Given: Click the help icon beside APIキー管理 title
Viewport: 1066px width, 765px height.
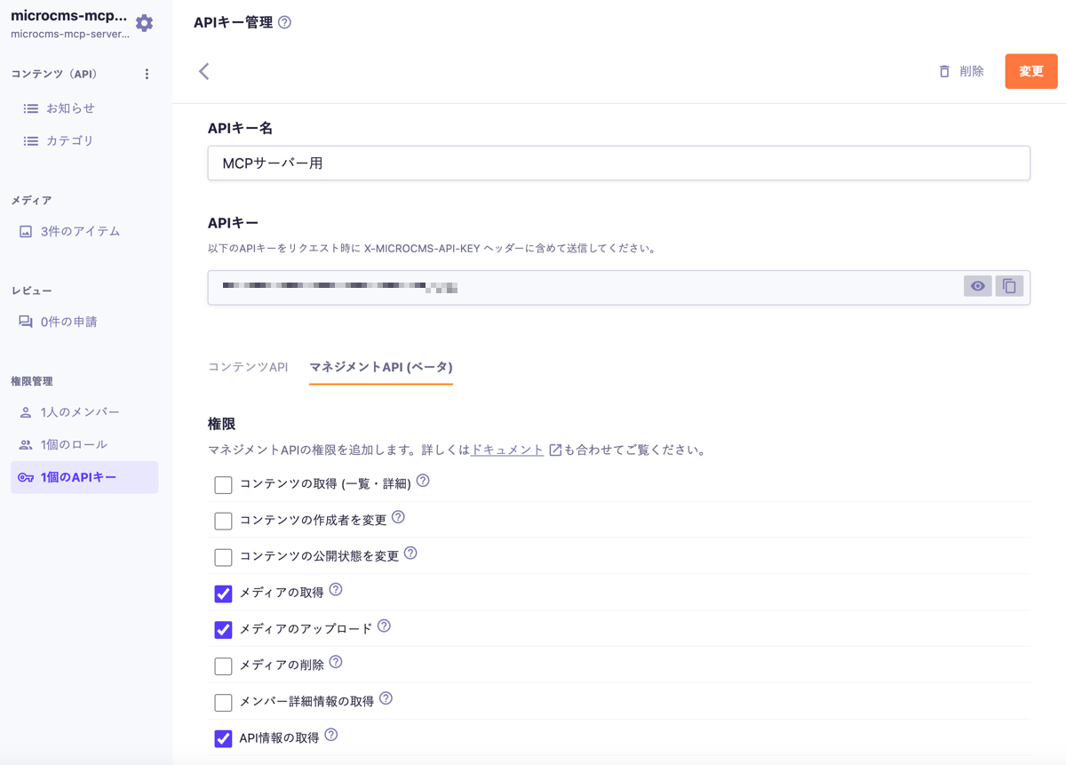Looking at the screenshot, I should pyautogui.click(x=284, y=22).
